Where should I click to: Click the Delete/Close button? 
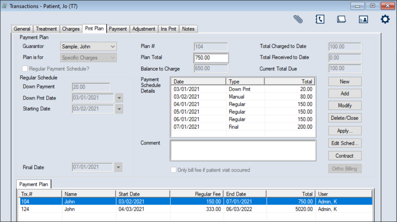pos(345,118)
